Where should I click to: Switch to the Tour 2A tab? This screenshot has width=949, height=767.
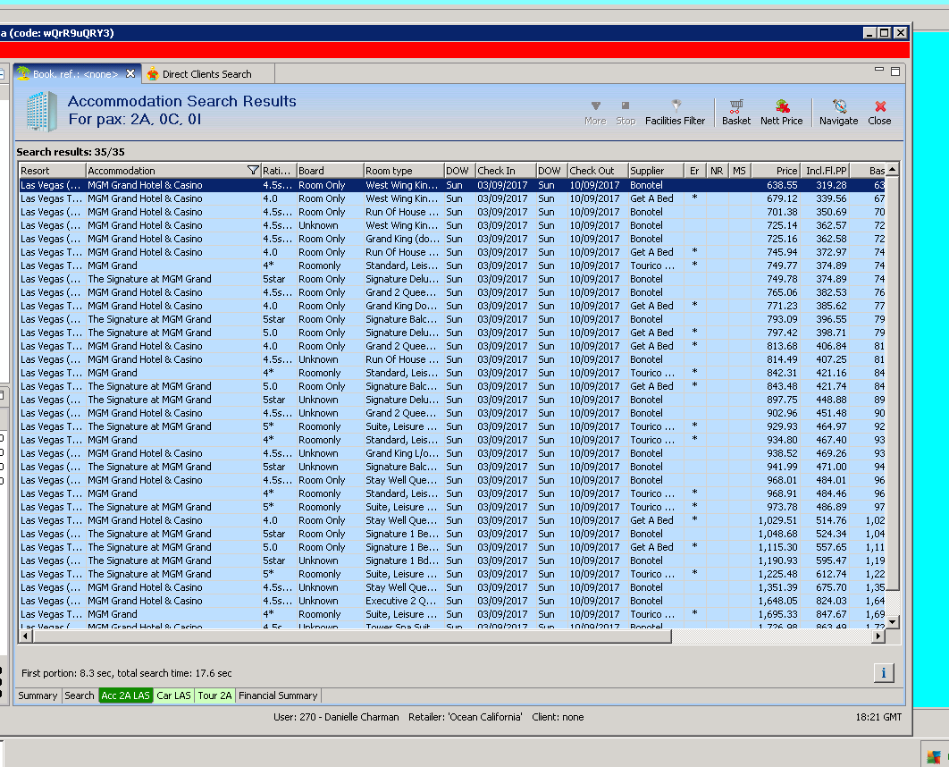214,695
